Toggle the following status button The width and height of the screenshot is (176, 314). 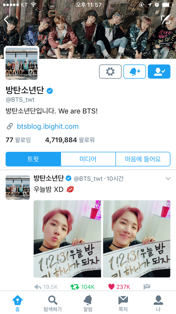[x=159, y=71]
